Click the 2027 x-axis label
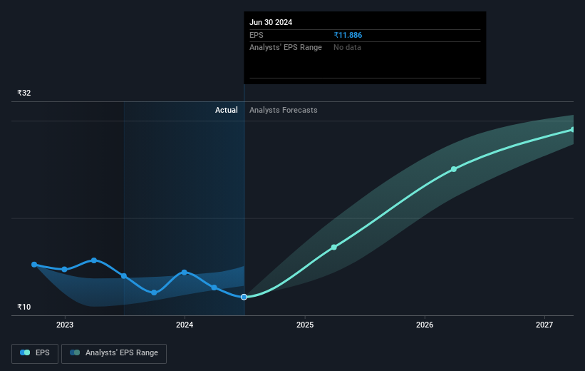 coord(544,325)
